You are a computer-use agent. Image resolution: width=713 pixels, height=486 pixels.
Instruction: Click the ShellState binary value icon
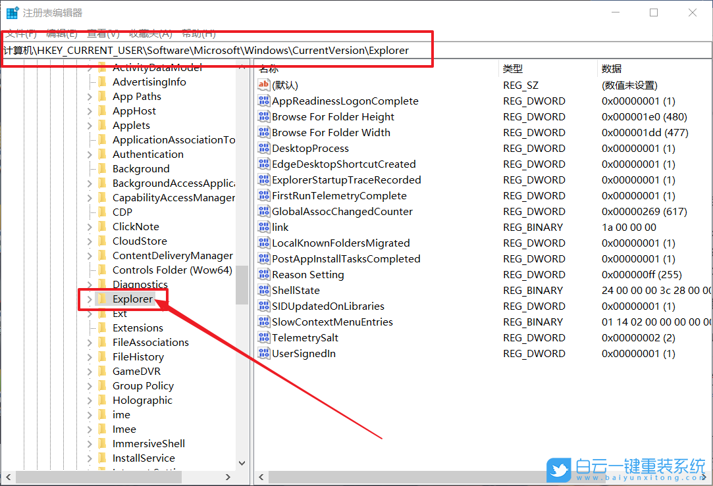(x=263, y=291)
